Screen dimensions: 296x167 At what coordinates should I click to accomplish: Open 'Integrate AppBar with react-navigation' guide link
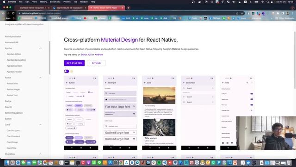pyautogui.click(x=24, y=24)
